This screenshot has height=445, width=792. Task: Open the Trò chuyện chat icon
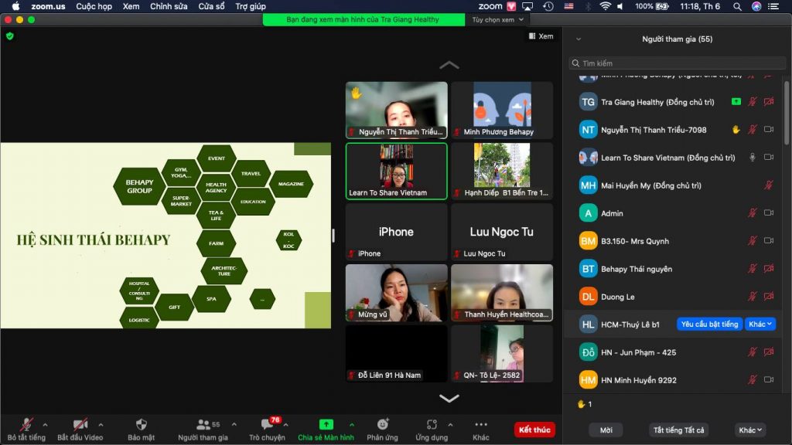tap(267, 425)
